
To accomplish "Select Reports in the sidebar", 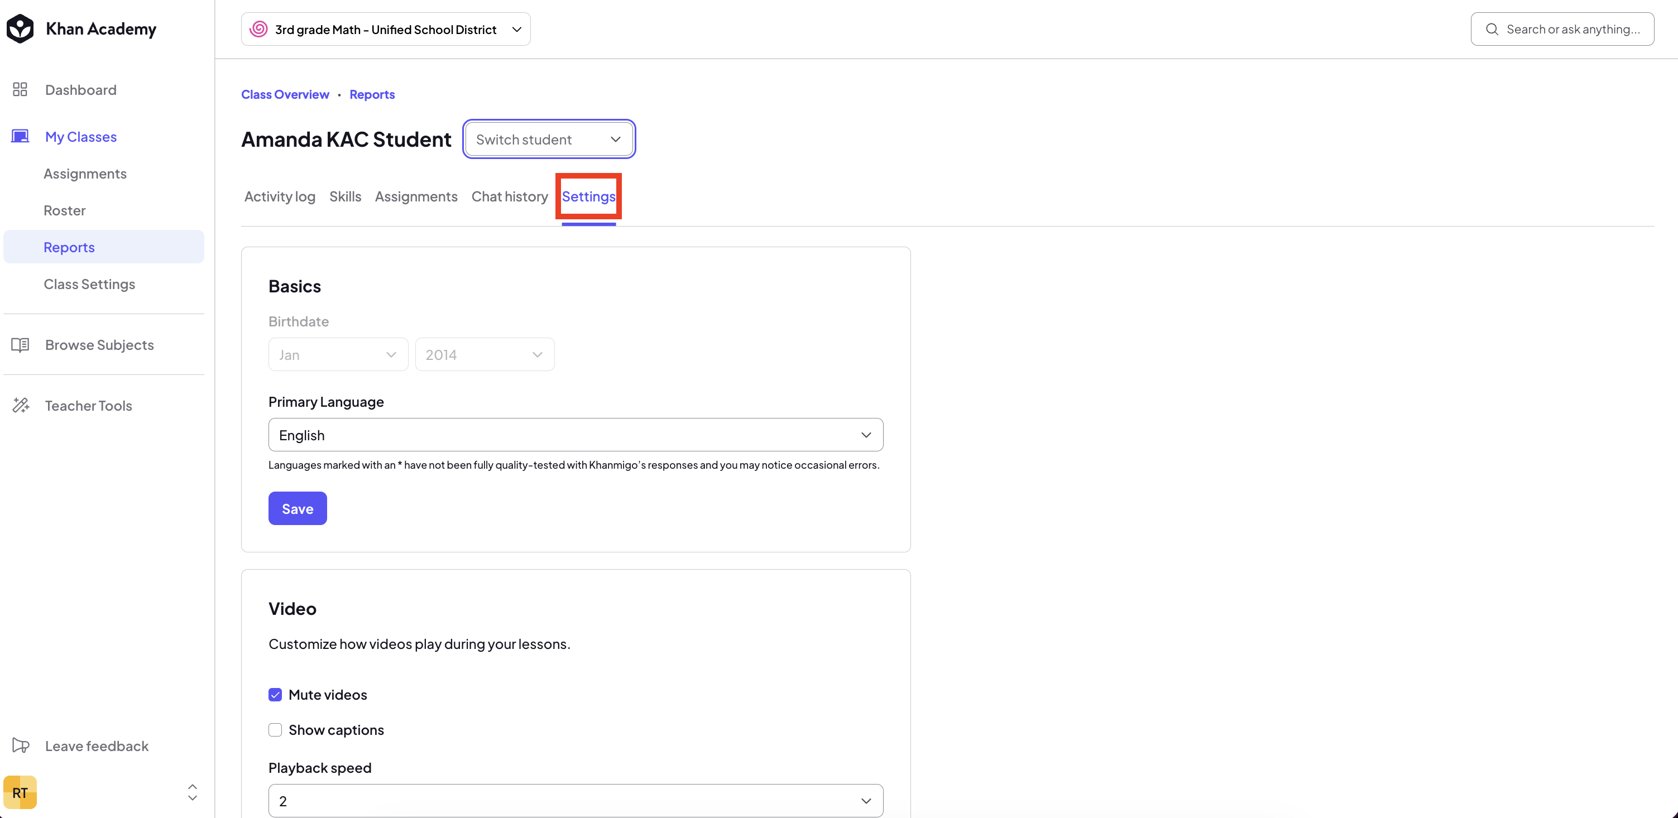I will point(104,247).
